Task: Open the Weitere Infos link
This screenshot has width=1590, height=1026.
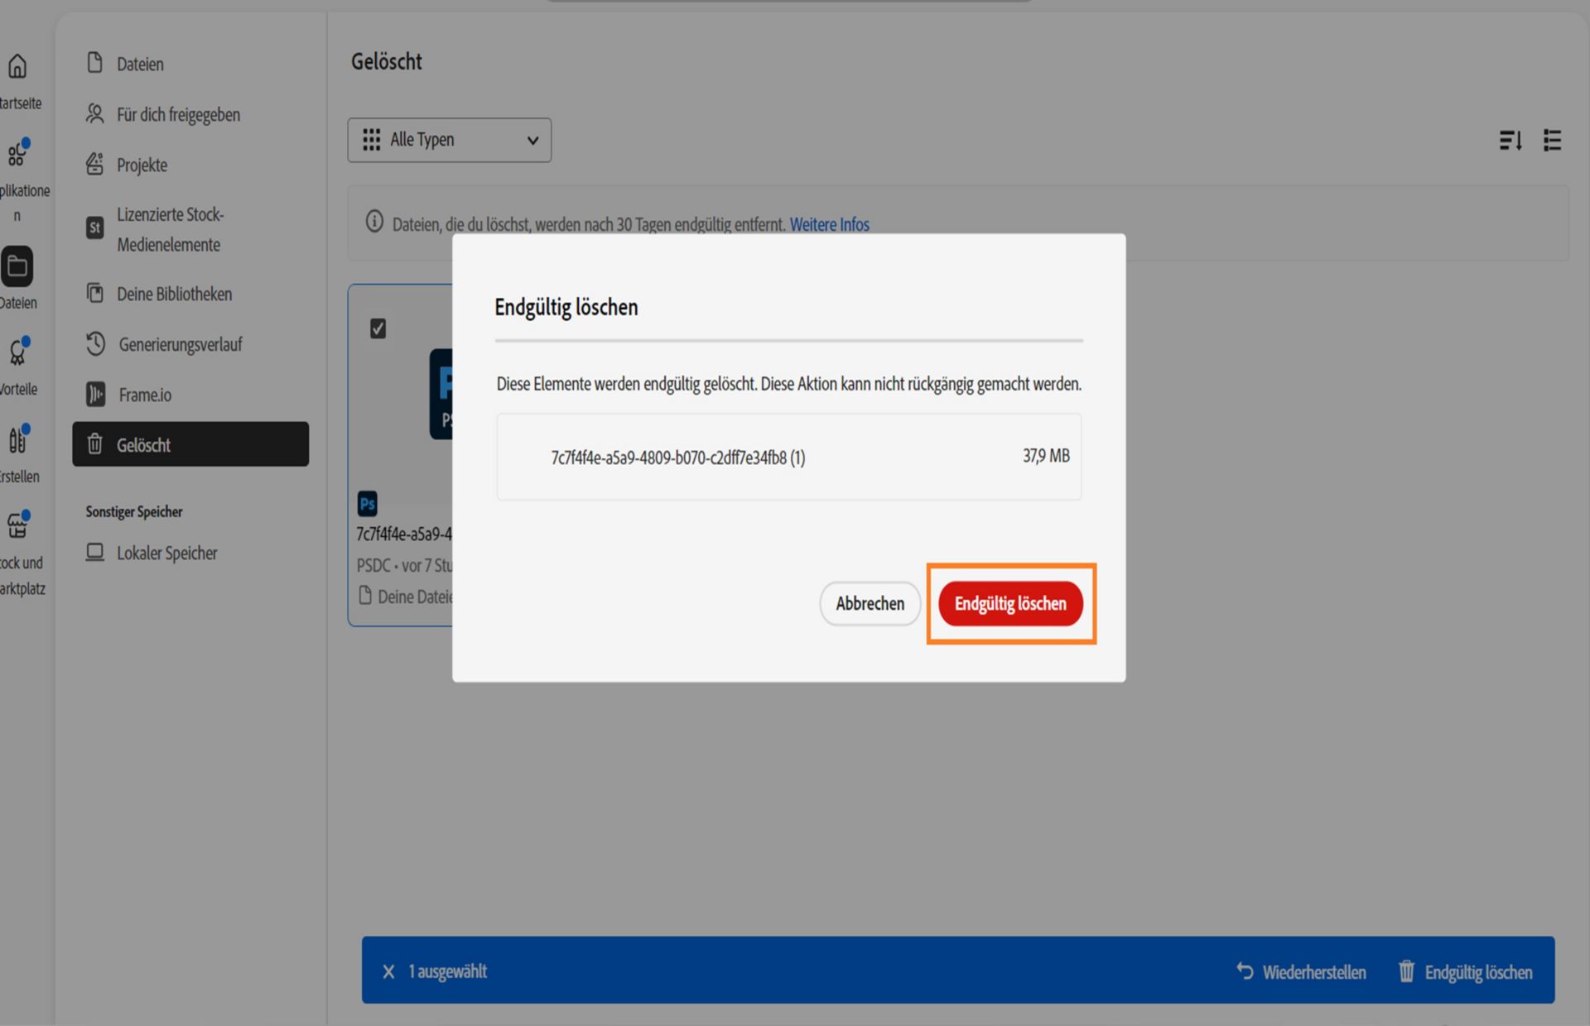Action: 829,224
